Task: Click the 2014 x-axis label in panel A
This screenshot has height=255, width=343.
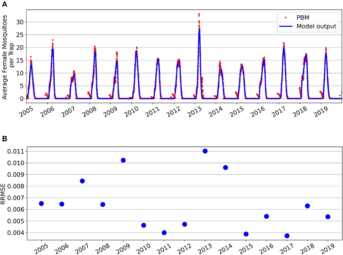Action: [216, 111]
